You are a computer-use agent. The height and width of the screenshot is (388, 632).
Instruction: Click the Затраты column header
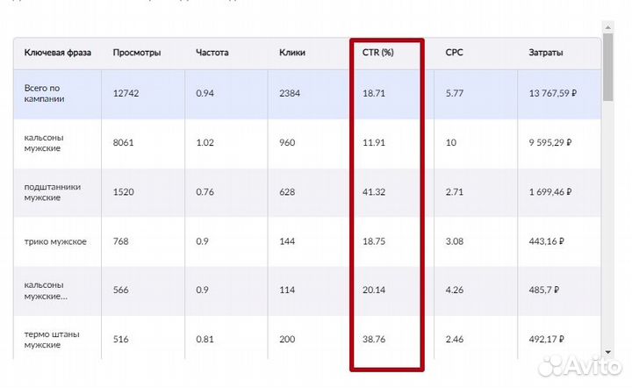click(546, 53)
